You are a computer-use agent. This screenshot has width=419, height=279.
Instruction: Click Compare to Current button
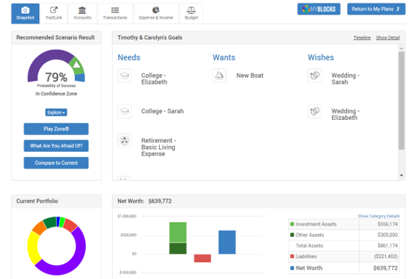tap(56, 163)
